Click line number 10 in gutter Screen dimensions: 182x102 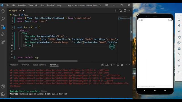(x=12, y=45)
